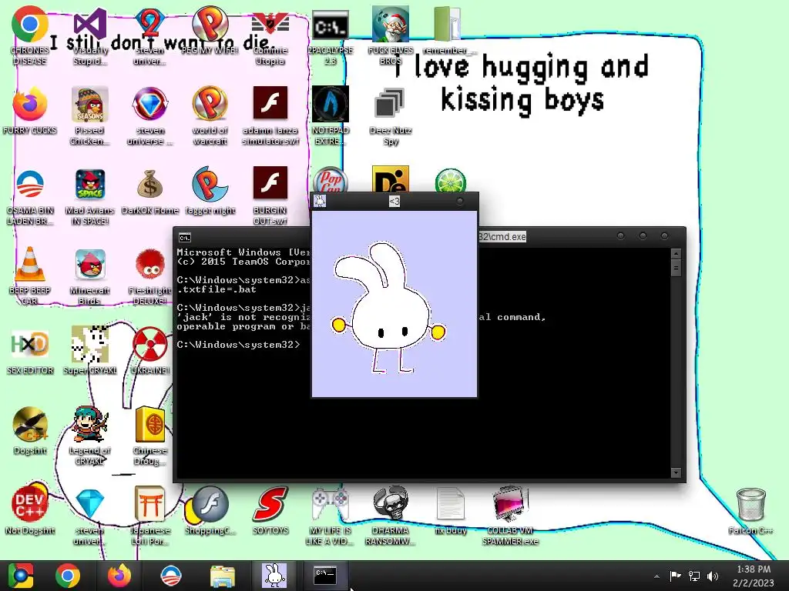Image resolution: width=789 pixels, height=591 pixels.
Task: Open MY LIFE IS LIKE A VID gamepad icon
Action: (x=330, y=504)
